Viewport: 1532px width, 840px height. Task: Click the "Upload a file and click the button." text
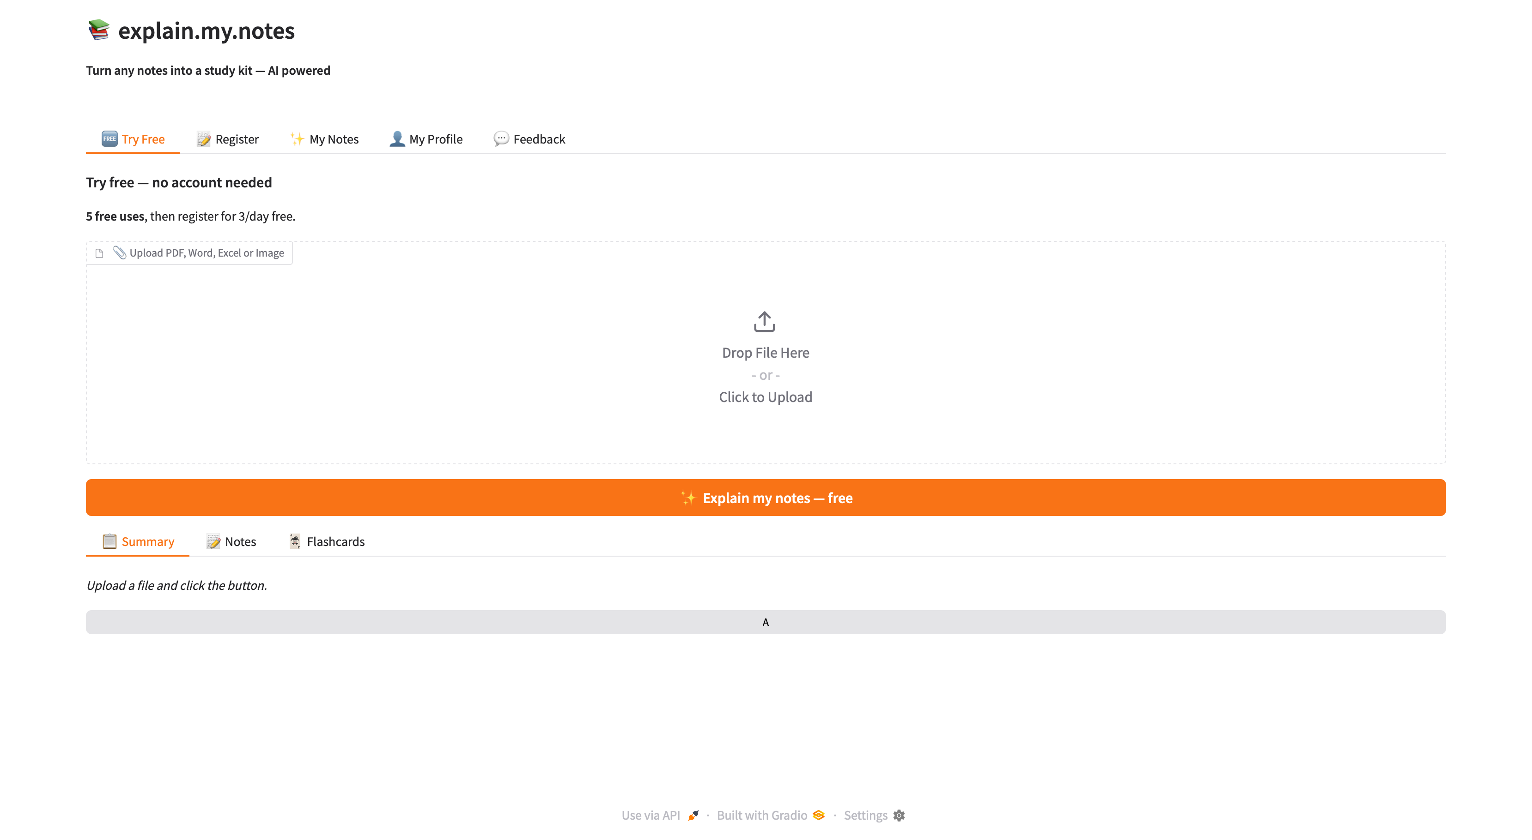176,585
